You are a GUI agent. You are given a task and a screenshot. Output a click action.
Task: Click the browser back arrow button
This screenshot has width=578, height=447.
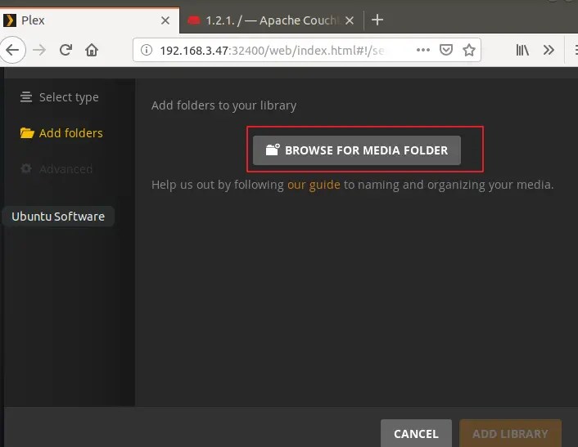[12, 50]
